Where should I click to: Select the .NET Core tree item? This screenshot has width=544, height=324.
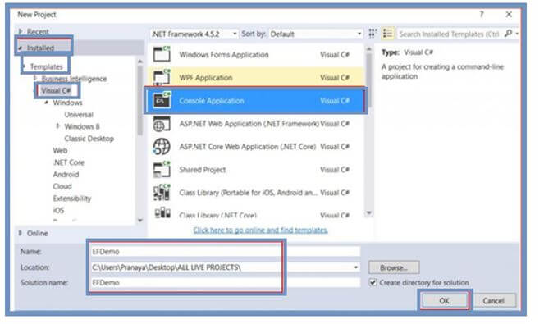coord(69,162)
